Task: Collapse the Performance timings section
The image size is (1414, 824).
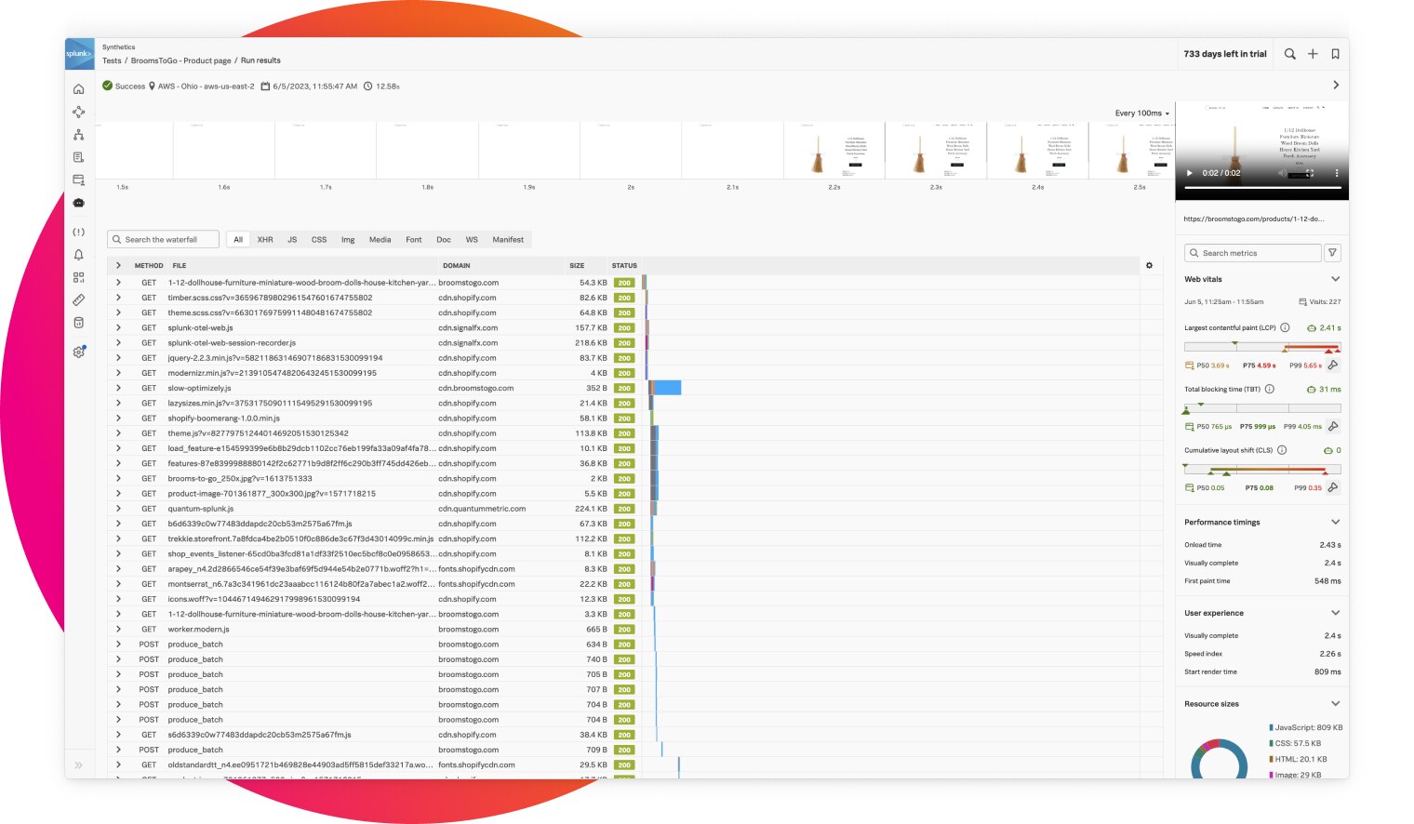Action: coord(1335,523)
